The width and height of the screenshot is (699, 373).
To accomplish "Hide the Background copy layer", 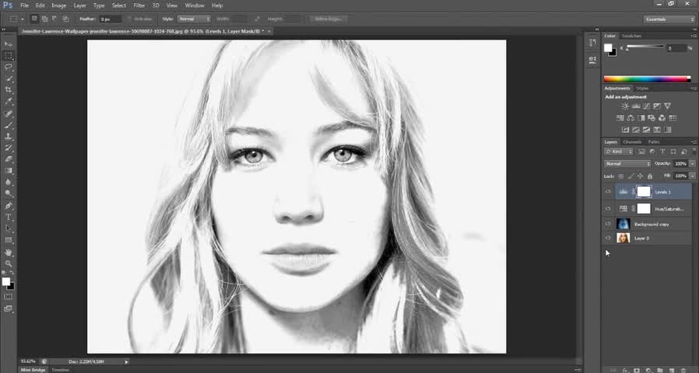I will [608, 224].
